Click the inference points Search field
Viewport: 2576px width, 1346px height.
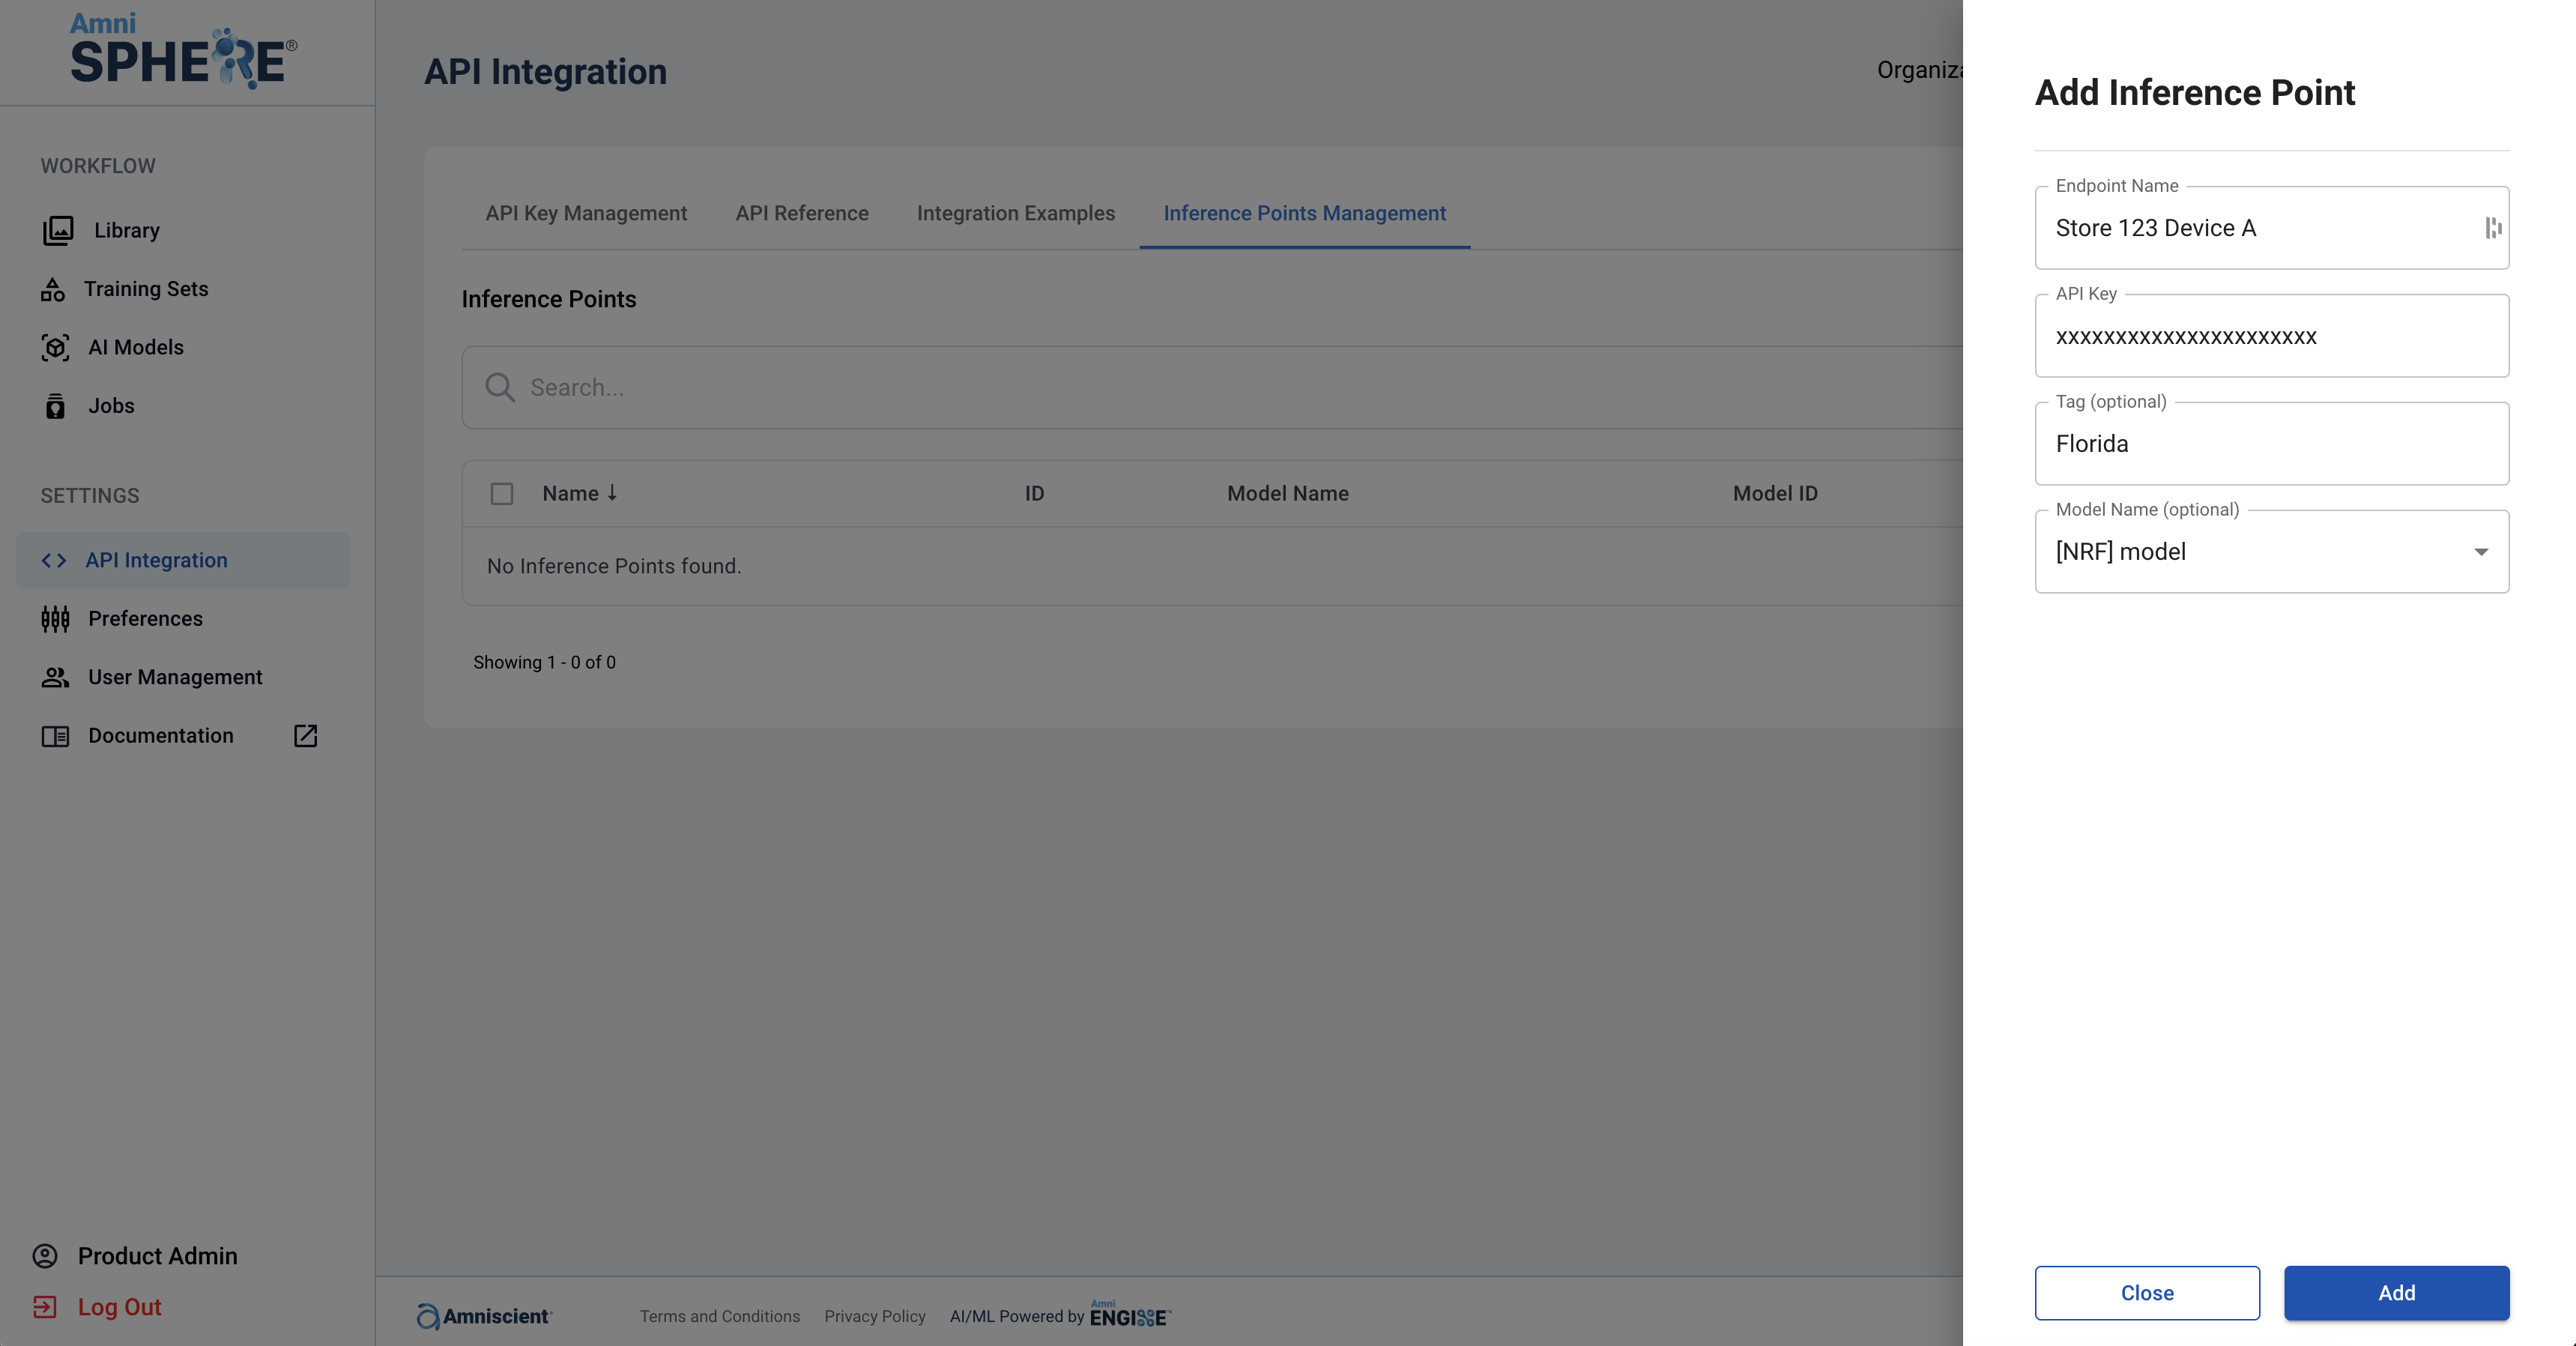coord(1200,388)
